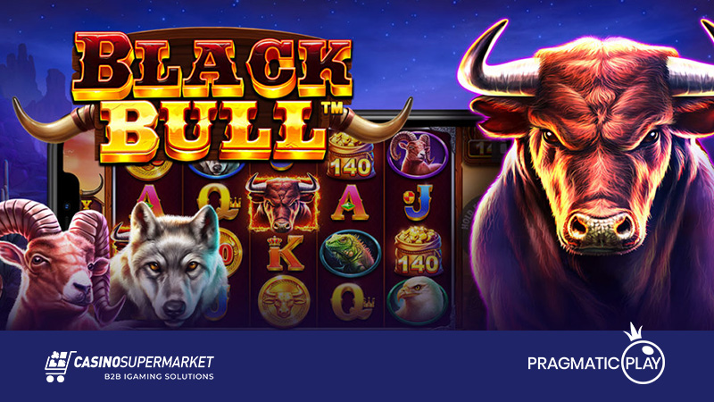Click the orange K card symbol
Image resolution: width=714 pixels, height=402 pixels.
pos(284,254)
